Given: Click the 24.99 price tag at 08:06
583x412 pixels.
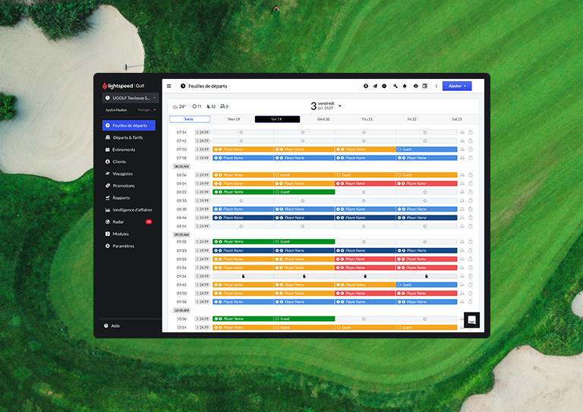Looking at the screenshot, I should 202,175.
